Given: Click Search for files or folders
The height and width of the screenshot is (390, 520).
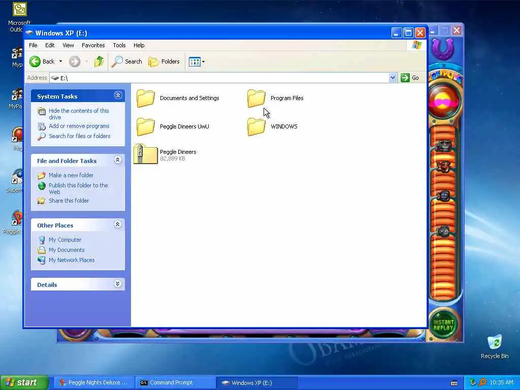Looking at the screenshot, I should click(x=80, y=136).
